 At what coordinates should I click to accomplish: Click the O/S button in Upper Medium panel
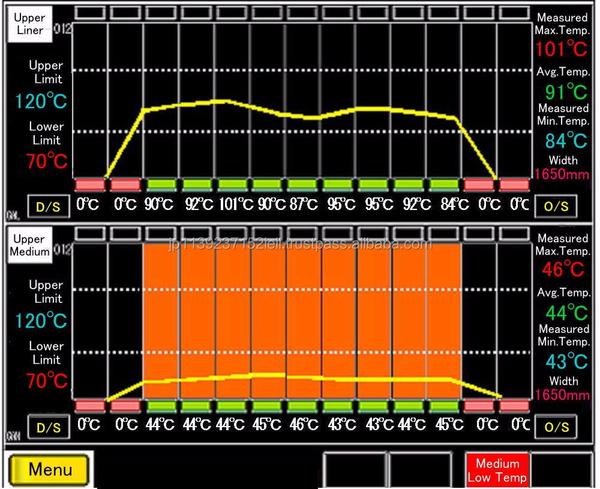[556, 427]
